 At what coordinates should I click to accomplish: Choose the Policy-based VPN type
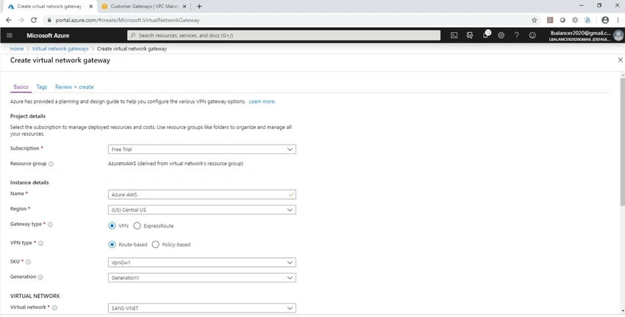[155, 244]
